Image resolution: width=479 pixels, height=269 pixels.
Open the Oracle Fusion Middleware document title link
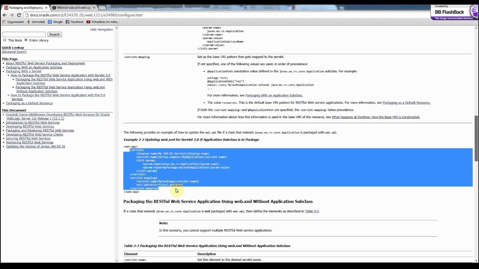pyautogui.click(x=58, y=116)
